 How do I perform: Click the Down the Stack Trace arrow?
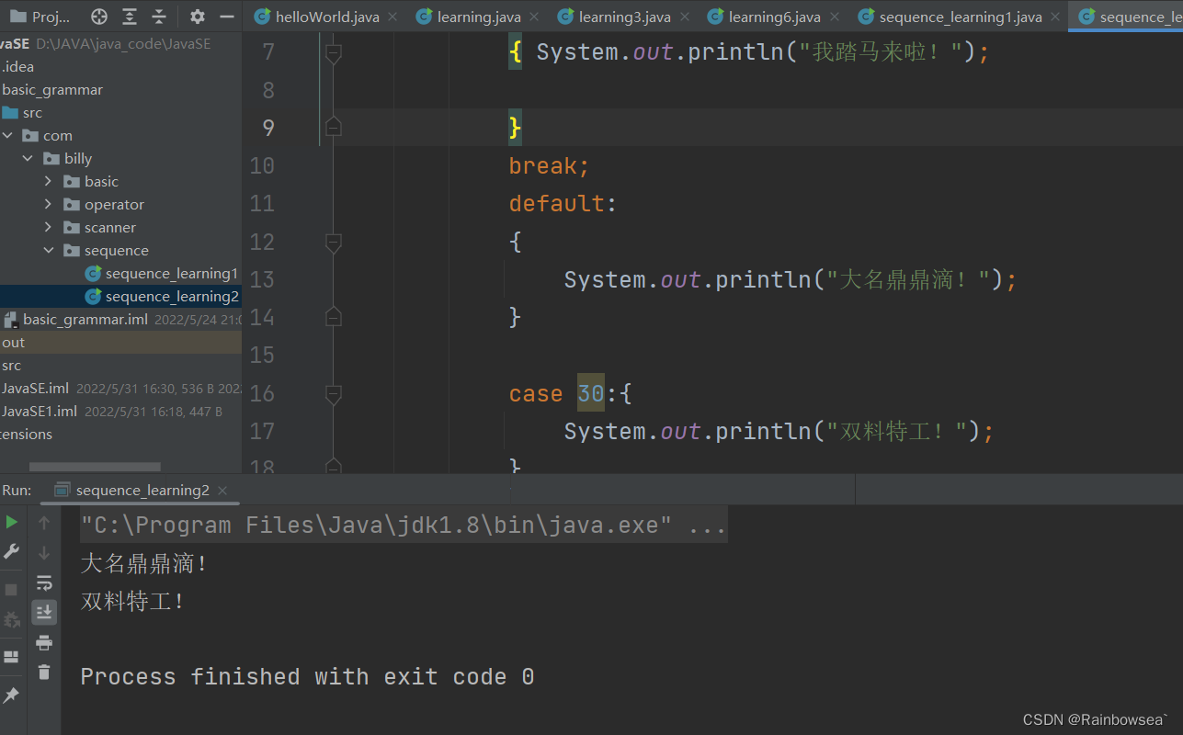(x=43, y=552)
